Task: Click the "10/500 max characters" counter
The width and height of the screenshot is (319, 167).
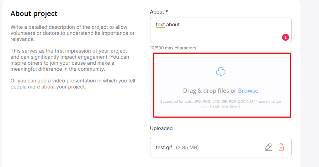Action: [173, 48]
